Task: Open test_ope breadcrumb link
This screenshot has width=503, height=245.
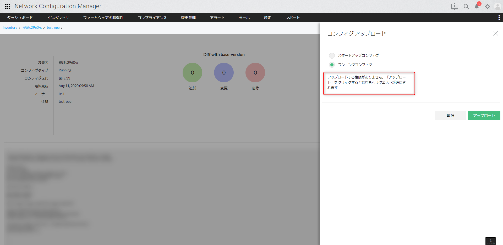Action: pos(53,28)
